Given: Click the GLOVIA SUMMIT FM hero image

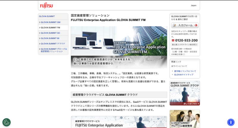Looking at the screenshot, I should pyautogui.click(x=119, y=47).
